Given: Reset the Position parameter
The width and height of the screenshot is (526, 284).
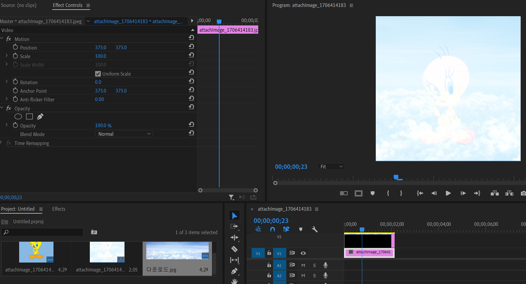Looking at the screenshot, I should 191,47.
